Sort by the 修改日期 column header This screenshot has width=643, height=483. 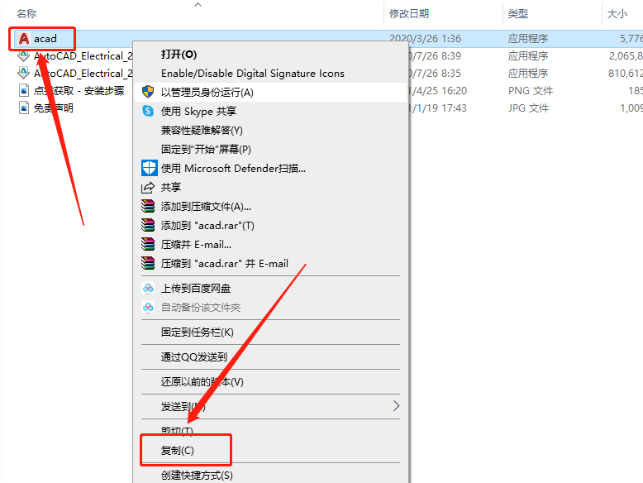pyautogui.click(x=409, y=14)
